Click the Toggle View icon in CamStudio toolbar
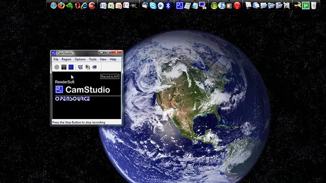 (x=80, y=67)
